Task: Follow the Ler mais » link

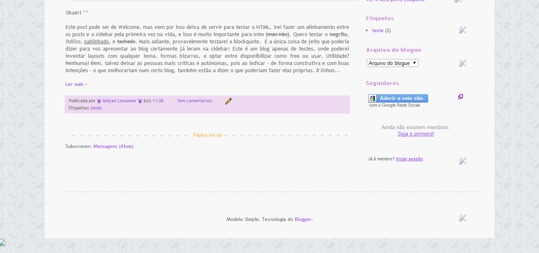Action: [x=76, y=84]
